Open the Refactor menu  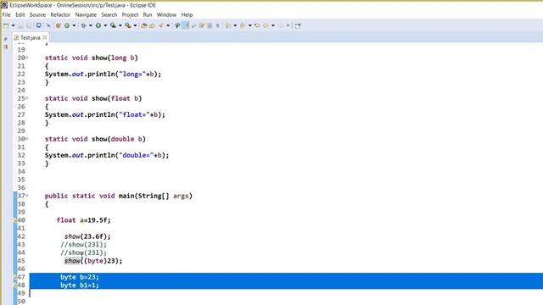(x=60, y=15)
